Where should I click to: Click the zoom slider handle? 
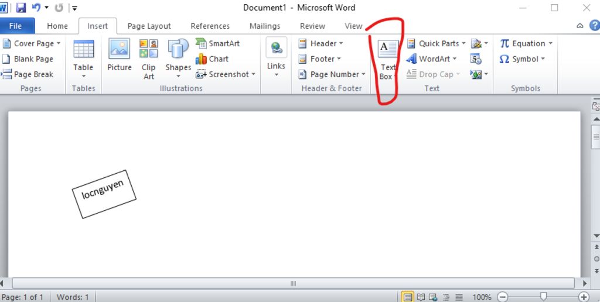543,296
